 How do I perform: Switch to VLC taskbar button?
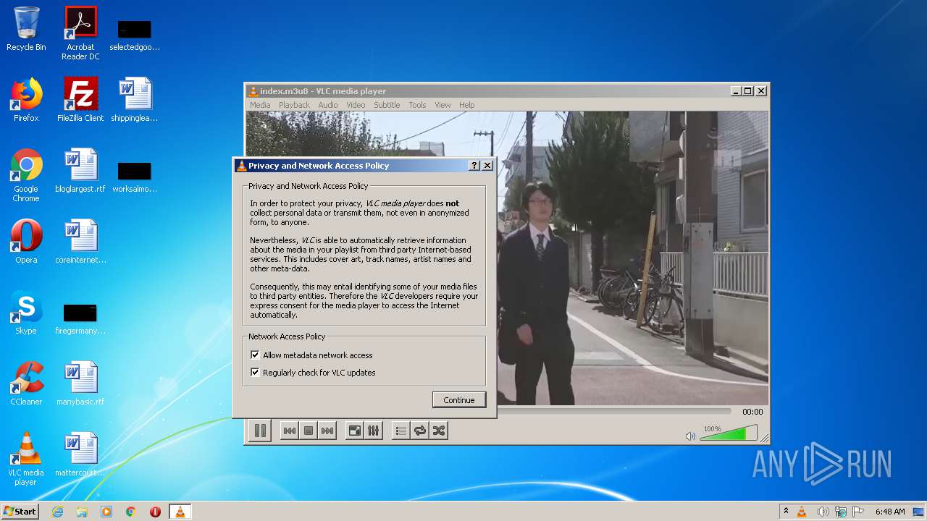pos(180,512)
